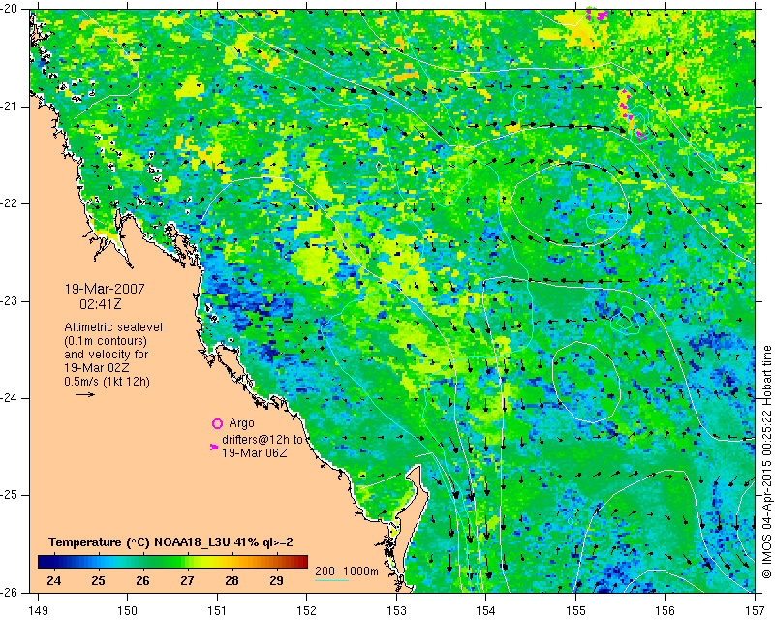Click the latitude axis label -25
The image size is (775, 620).
pyautogui.click(x=9, y=495)
